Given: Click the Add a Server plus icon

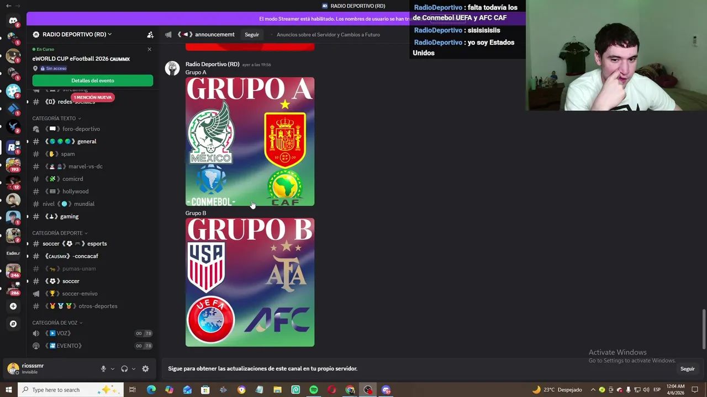Looking at the screenshot, I should pyautogui.click(x=13, y=306).
